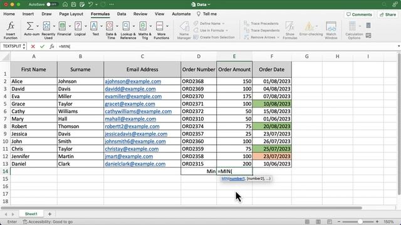The image size is (401, 225).
Task: Select cell containing ORD2374
Action: (199, 126)
